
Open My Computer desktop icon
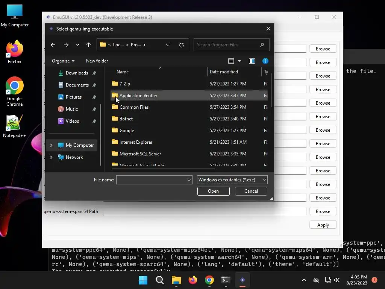tap(15, 15)
